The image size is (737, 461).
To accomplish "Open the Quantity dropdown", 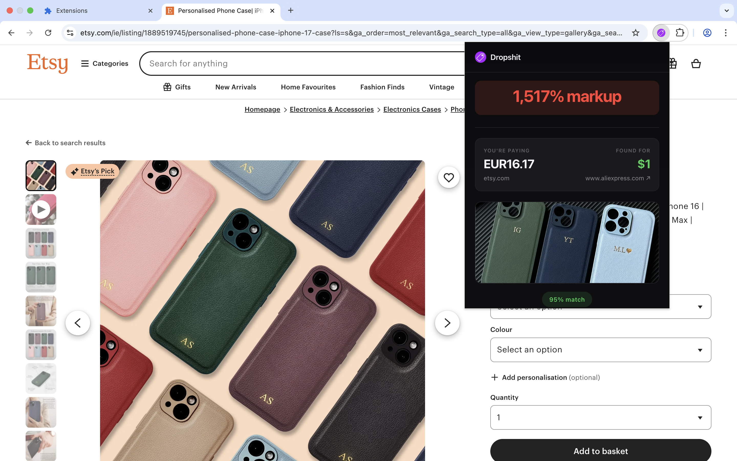I will [600, 417].
